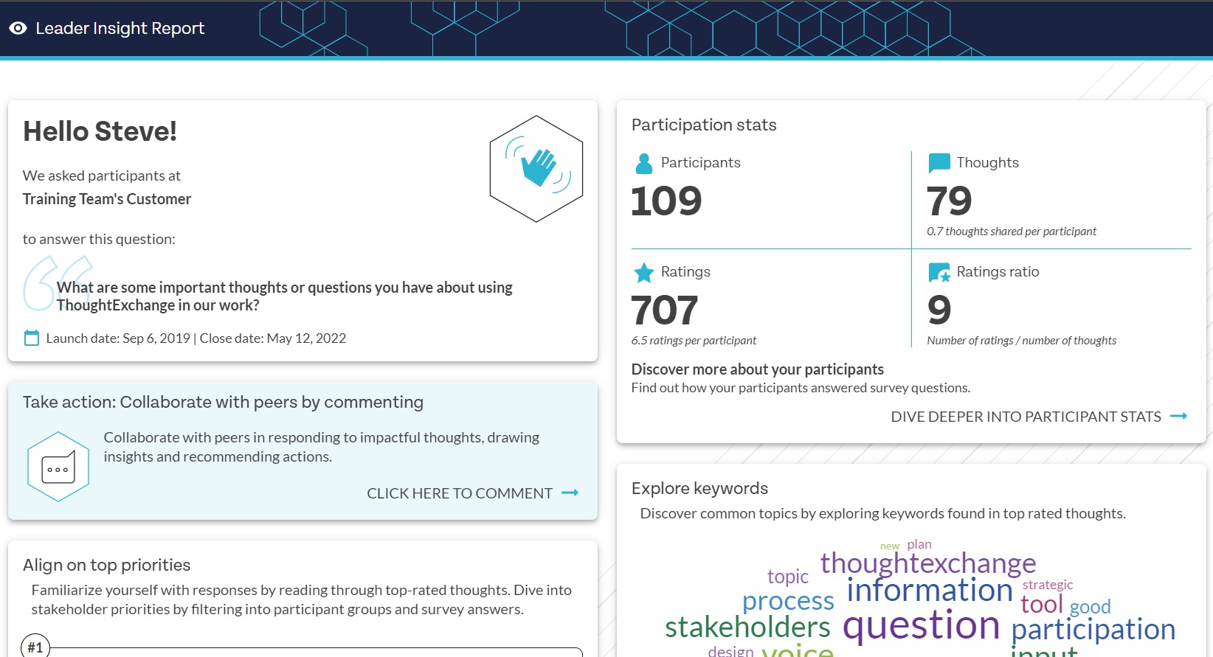Click the 'Hello Steve!' heading
The height and width of the screenshot is (657, 1213).
tap(100, 131)
